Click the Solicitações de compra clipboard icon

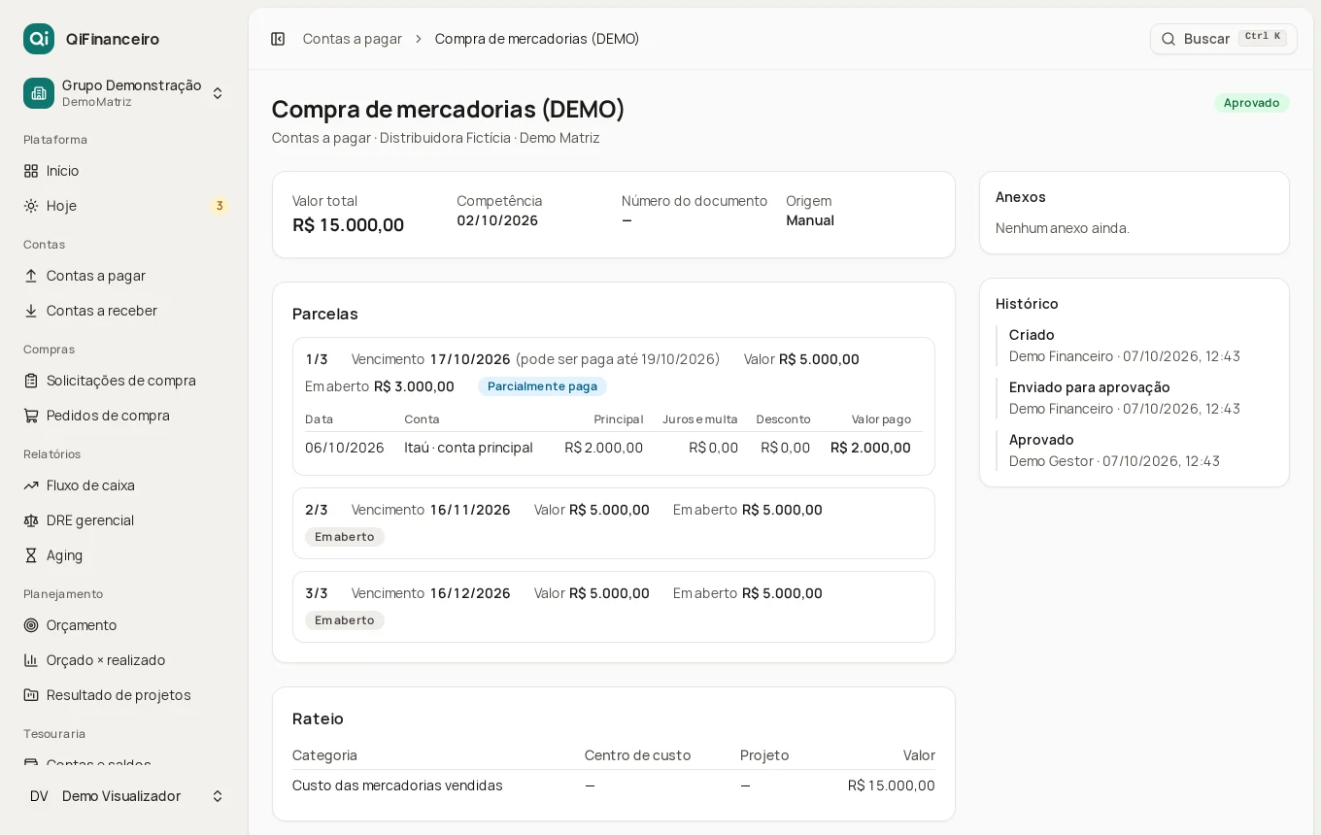point(31,381)
